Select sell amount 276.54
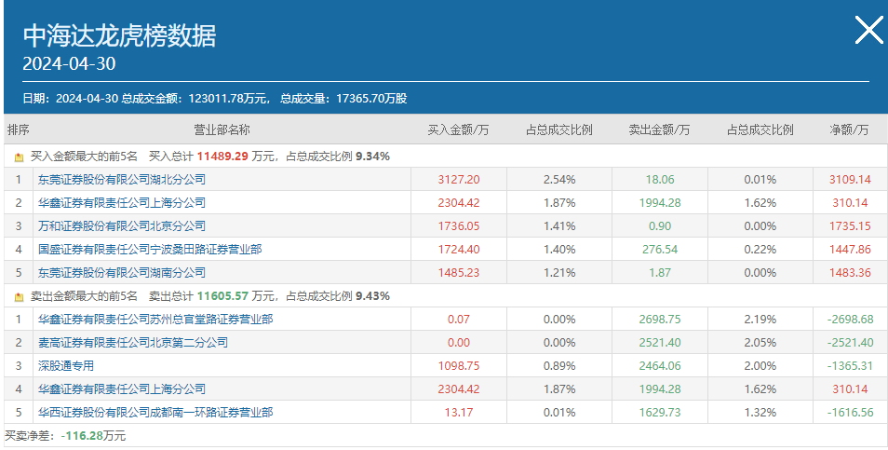The image size is (888, 450). tap(660, 250)
